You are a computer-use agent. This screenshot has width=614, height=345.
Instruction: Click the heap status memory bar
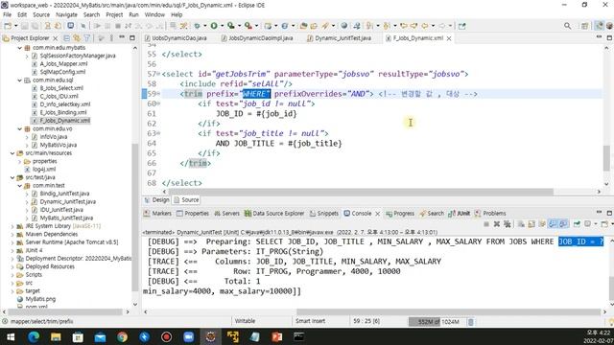(x=437, y=322)
